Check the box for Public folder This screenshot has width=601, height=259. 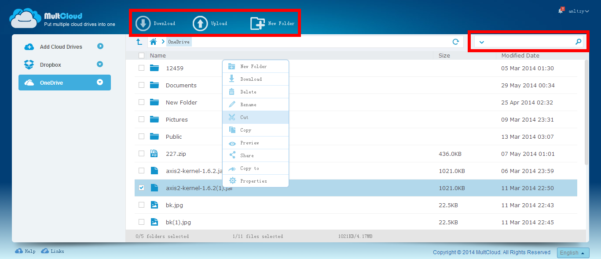141,137
